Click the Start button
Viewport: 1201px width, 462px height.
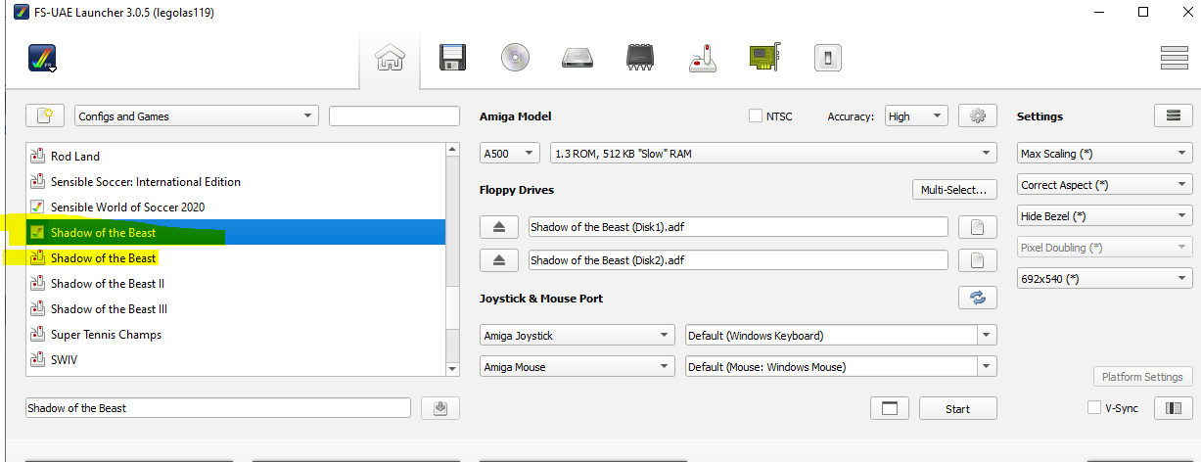(958, 408)
